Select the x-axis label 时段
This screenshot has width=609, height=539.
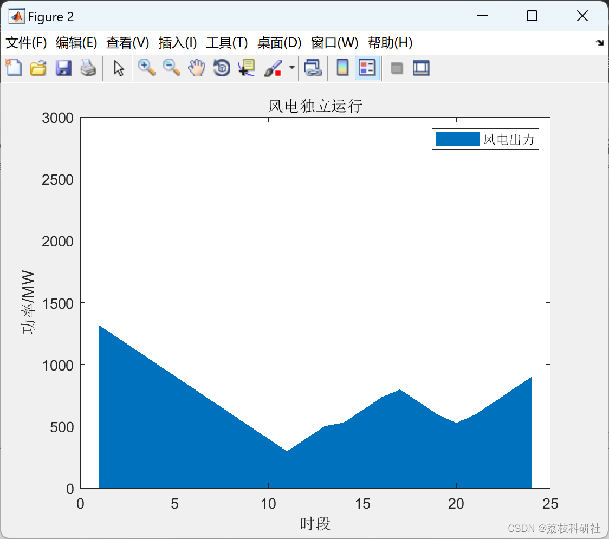click(x=315, y=524)
